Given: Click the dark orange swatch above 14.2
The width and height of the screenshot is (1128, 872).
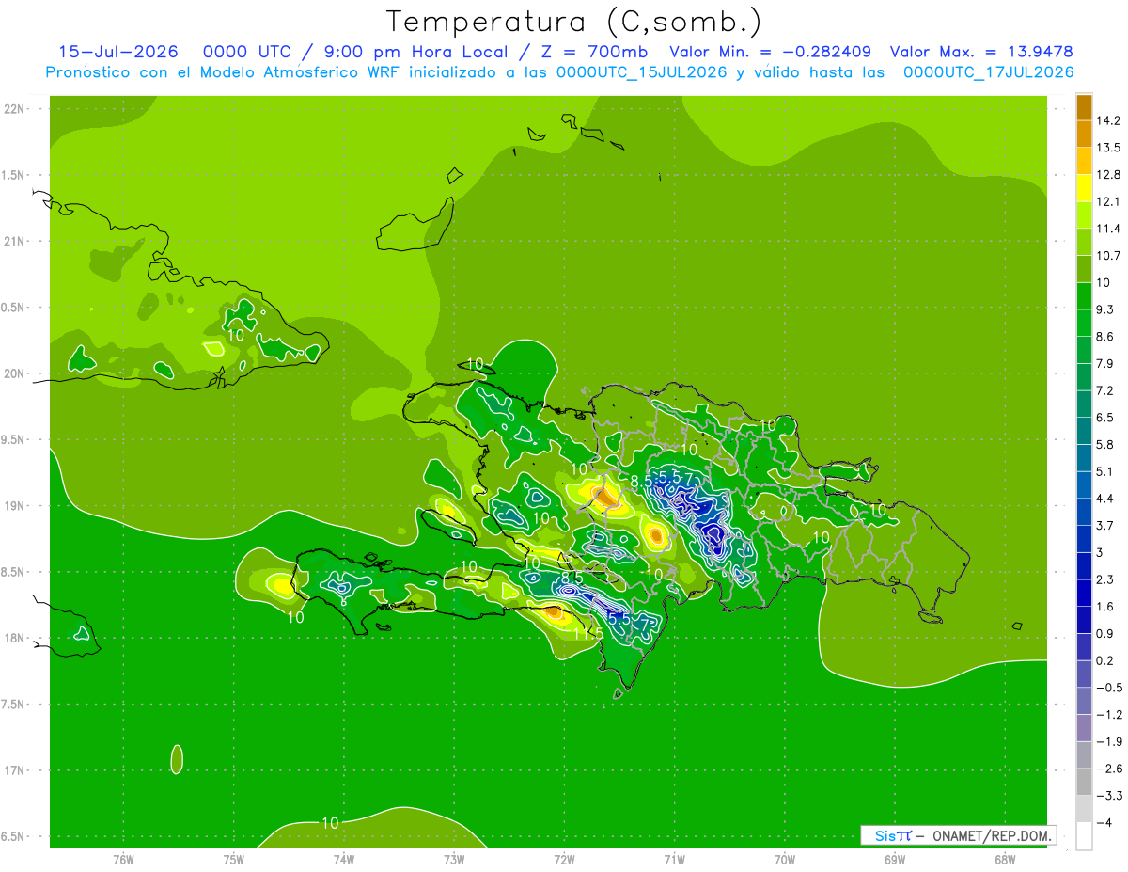Looking at the screenshot, I should [1084, 107].
